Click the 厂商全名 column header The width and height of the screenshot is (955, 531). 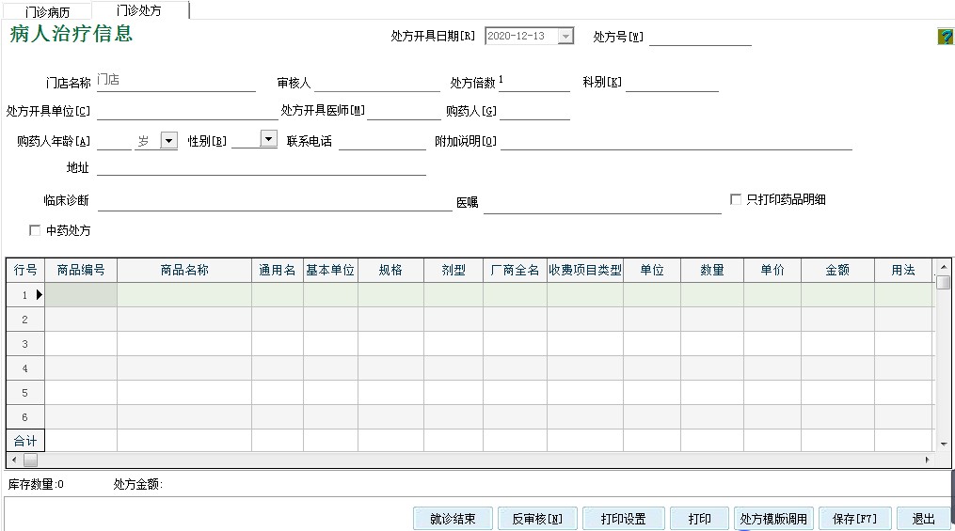(516, 270)
